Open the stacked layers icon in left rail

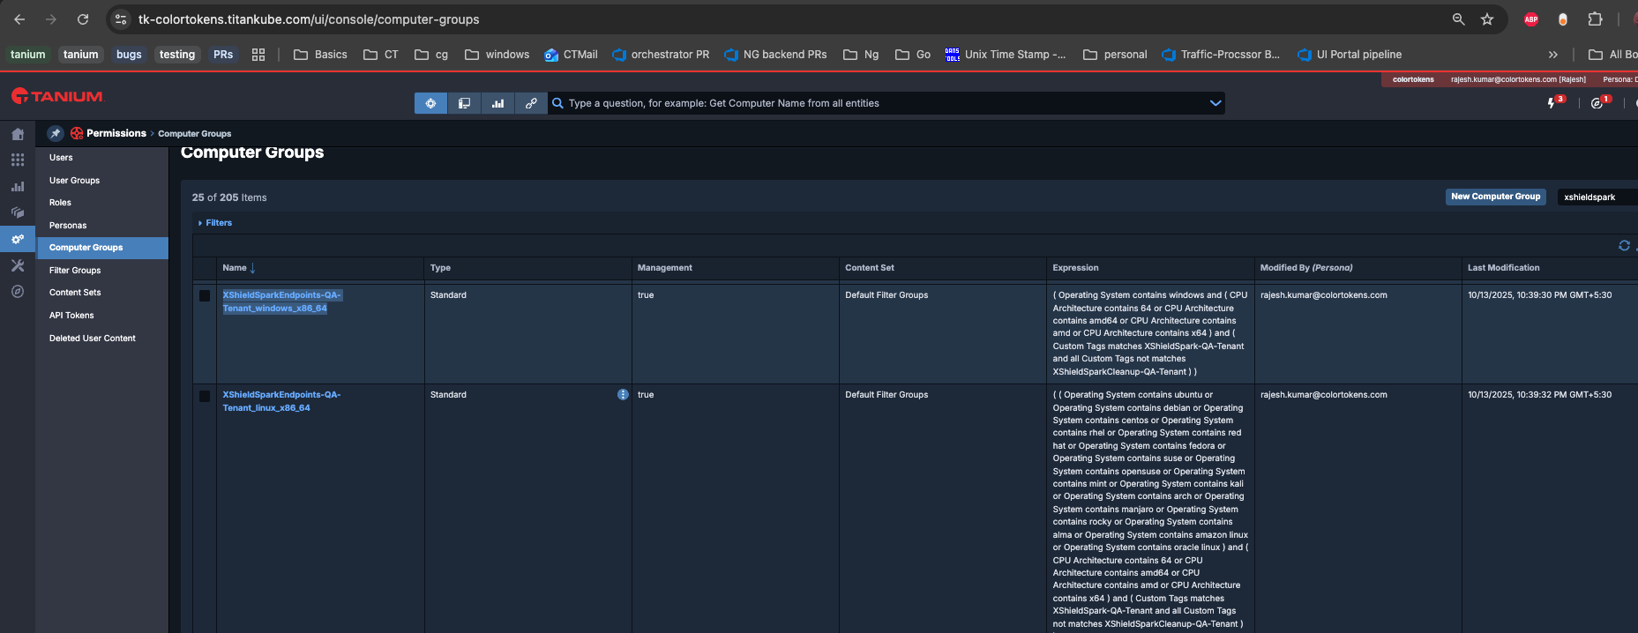click(x=18, y=212)
